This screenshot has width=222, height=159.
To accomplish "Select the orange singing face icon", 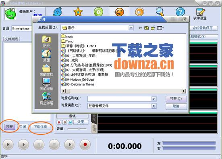I will [119, 12].
